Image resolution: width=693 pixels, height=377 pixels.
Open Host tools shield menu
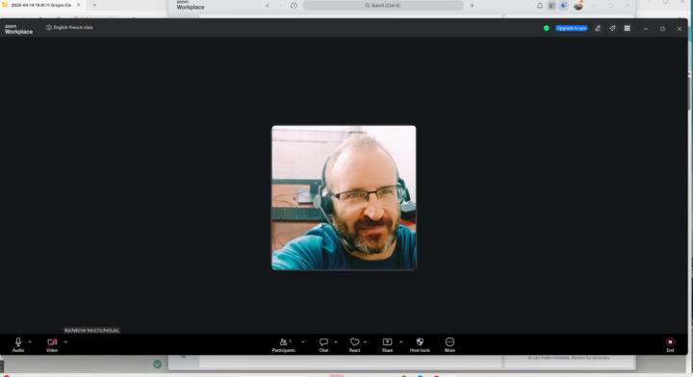point(420,344)
